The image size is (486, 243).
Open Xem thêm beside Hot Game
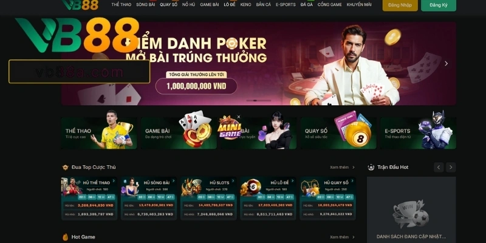(342, 237)
